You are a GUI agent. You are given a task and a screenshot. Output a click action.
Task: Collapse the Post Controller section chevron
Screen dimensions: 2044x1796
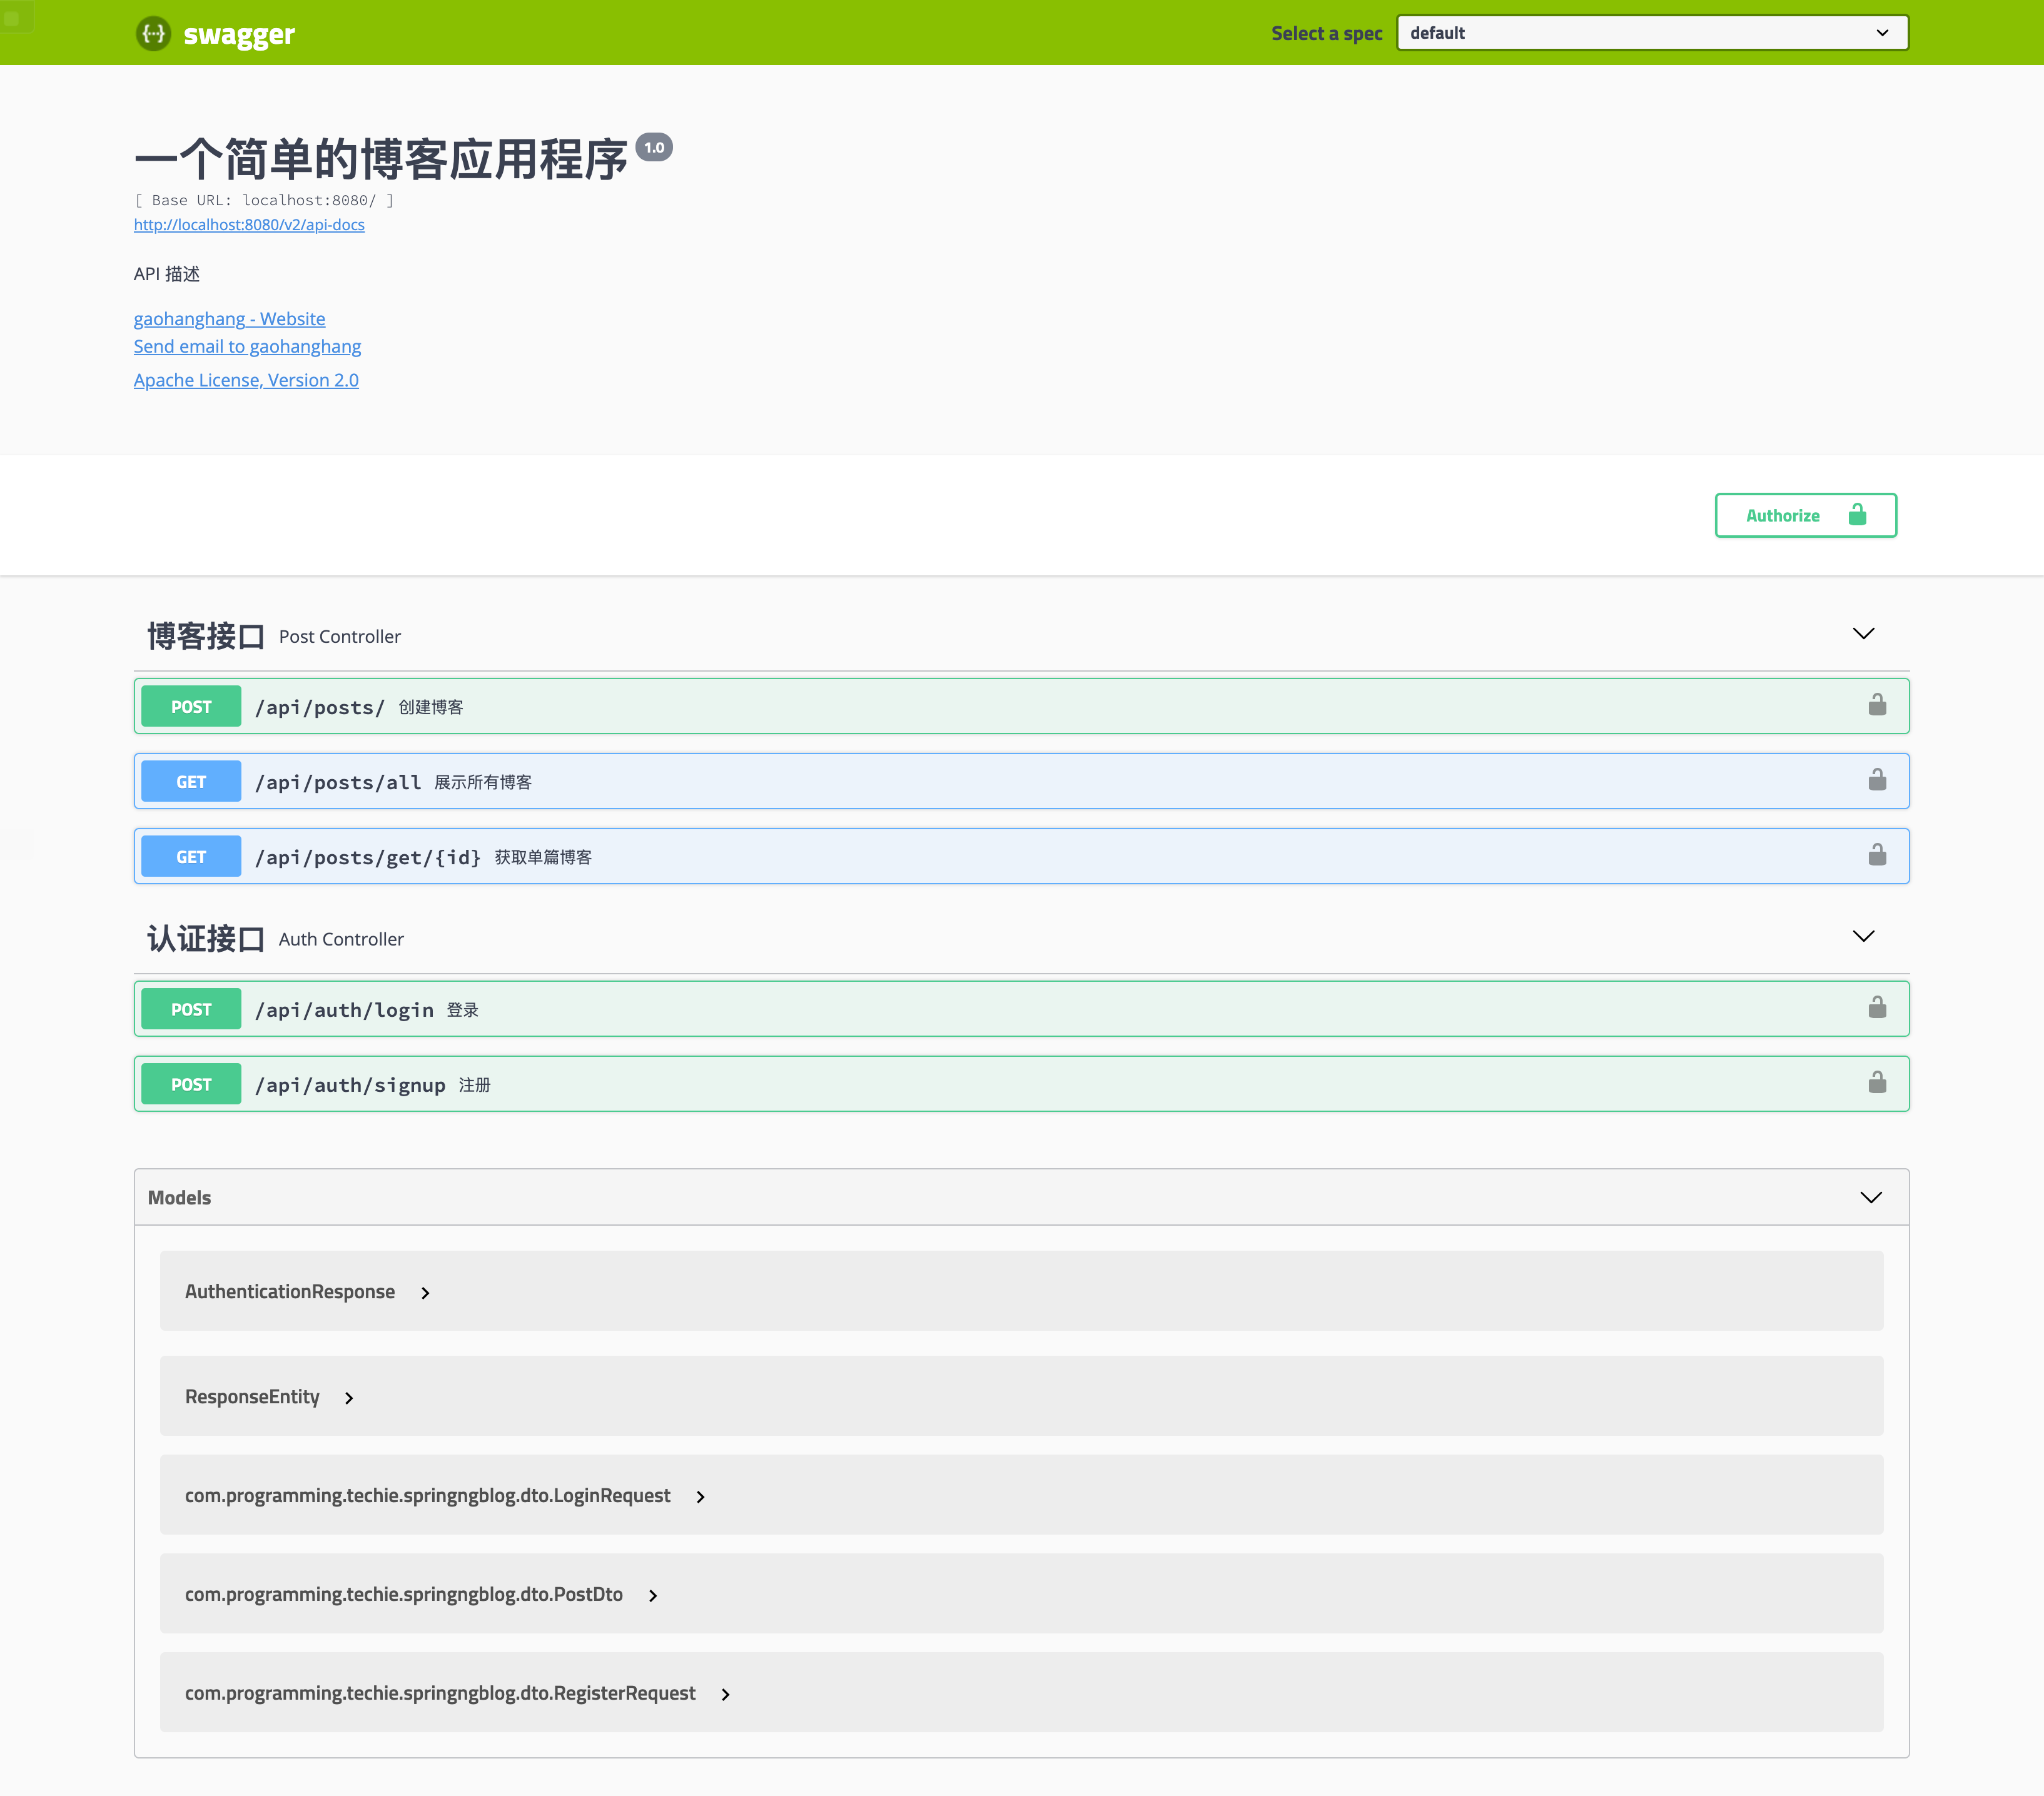(1863, 634)
